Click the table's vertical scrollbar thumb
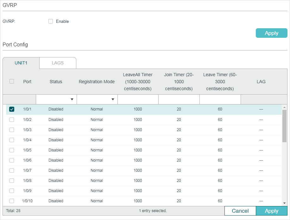Screen dimensions: 290x220 coord(284,126)
